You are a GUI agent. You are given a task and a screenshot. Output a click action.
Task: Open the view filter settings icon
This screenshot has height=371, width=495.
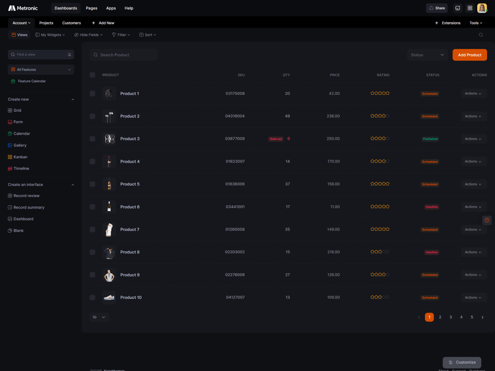(69, 54)
